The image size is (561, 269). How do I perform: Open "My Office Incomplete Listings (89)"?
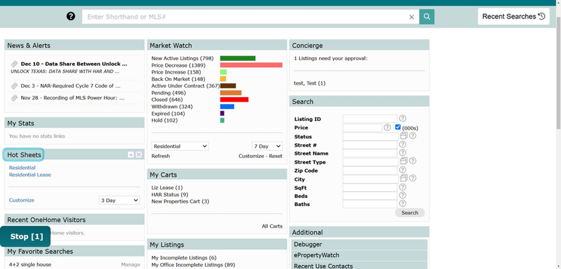pos(193,264)
